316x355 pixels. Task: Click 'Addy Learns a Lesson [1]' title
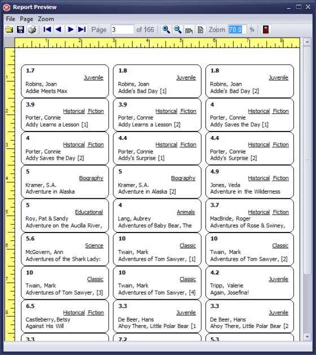(x=56, y=125)
